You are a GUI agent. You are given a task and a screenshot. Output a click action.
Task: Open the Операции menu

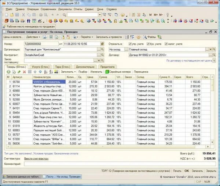[x=33, y=9]
